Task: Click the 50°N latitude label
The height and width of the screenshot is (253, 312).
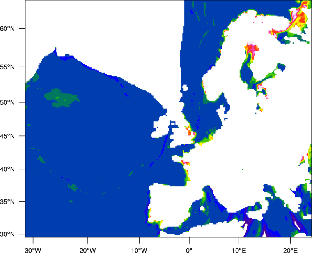Action: [x=7, y=102]
